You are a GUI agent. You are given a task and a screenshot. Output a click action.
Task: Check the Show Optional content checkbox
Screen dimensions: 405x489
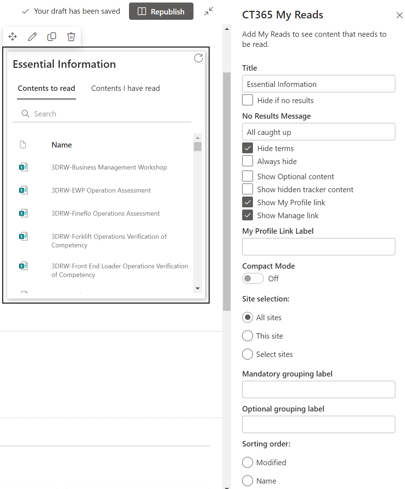click(x=248, y=176)
